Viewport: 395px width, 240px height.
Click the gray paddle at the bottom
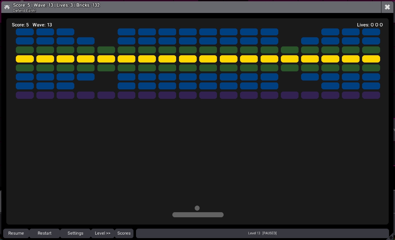[198, 215]
